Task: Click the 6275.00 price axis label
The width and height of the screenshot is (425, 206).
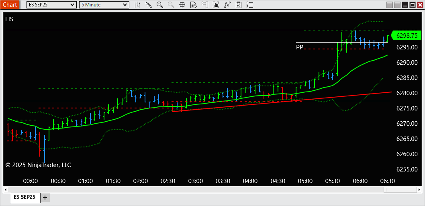Action: pyautogui.click(x=407, y=108)
